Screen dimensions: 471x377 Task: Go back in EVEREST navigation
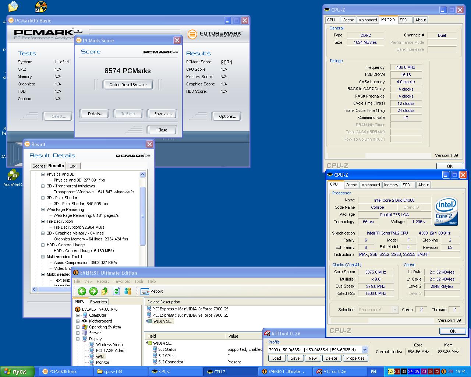[x=82, y=291]
